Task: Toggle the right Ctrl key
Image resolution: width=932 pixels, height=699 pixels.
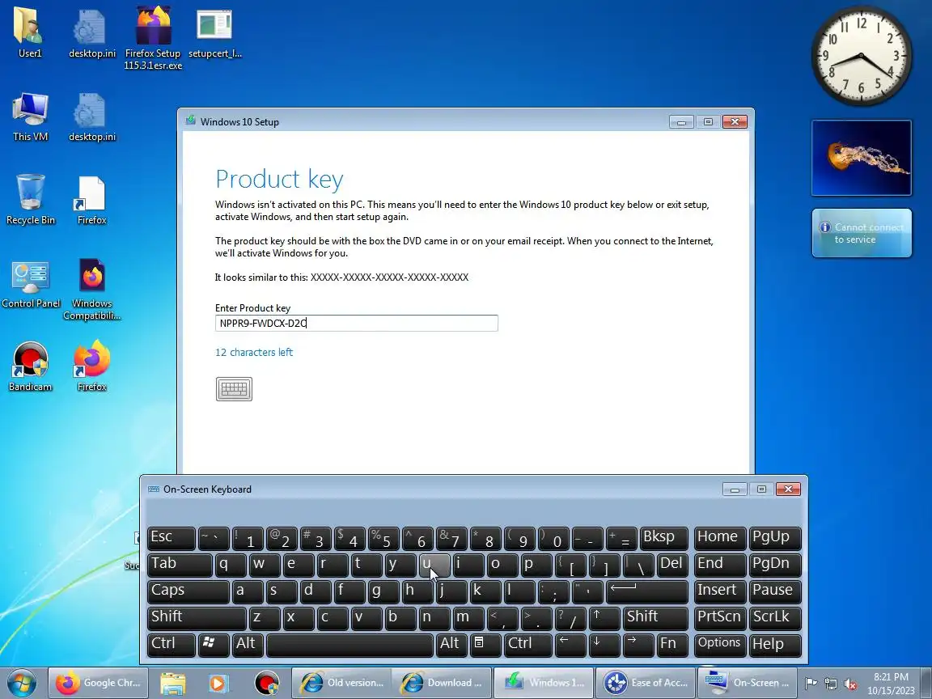Action: coord(527,645)
